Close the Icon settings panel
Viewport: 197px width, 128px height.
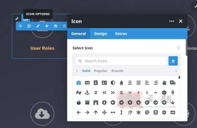(x=181, y=21)
